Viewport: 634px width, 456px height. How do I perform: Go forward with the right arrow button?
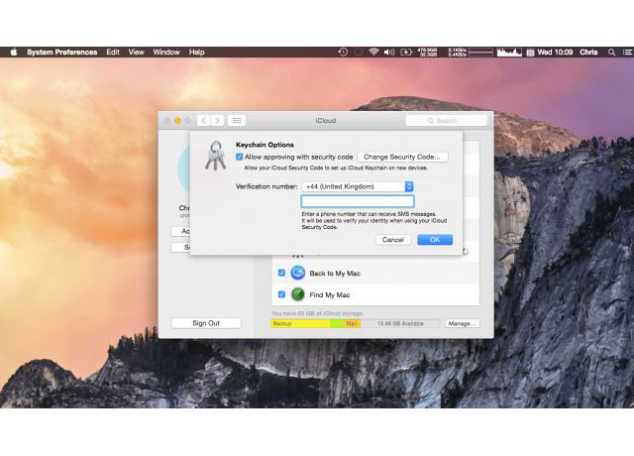tap(217, 121)
